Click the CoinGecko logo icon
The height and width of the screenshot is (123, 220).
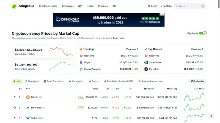click(x=14, y=6)
